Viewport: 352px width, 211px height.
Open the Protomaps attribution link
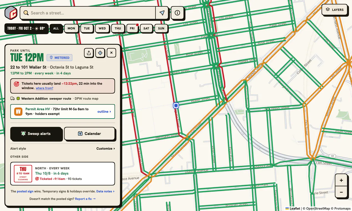tap(342, 209)
